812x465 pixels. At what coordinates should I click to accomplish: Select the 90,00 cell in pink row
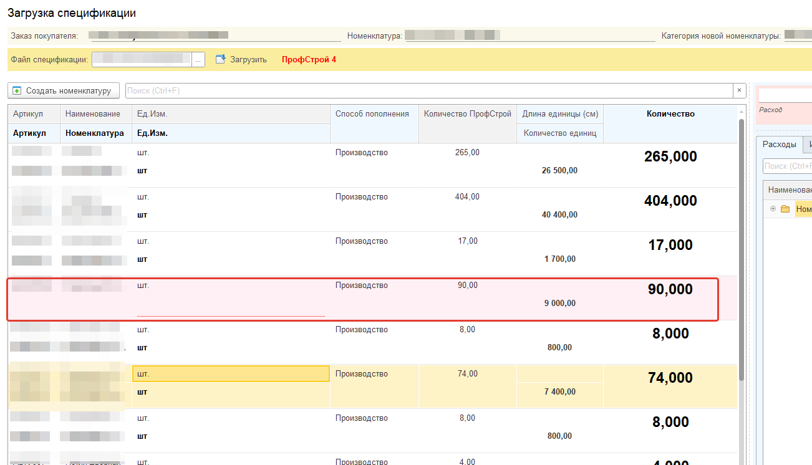coord(468,285)
